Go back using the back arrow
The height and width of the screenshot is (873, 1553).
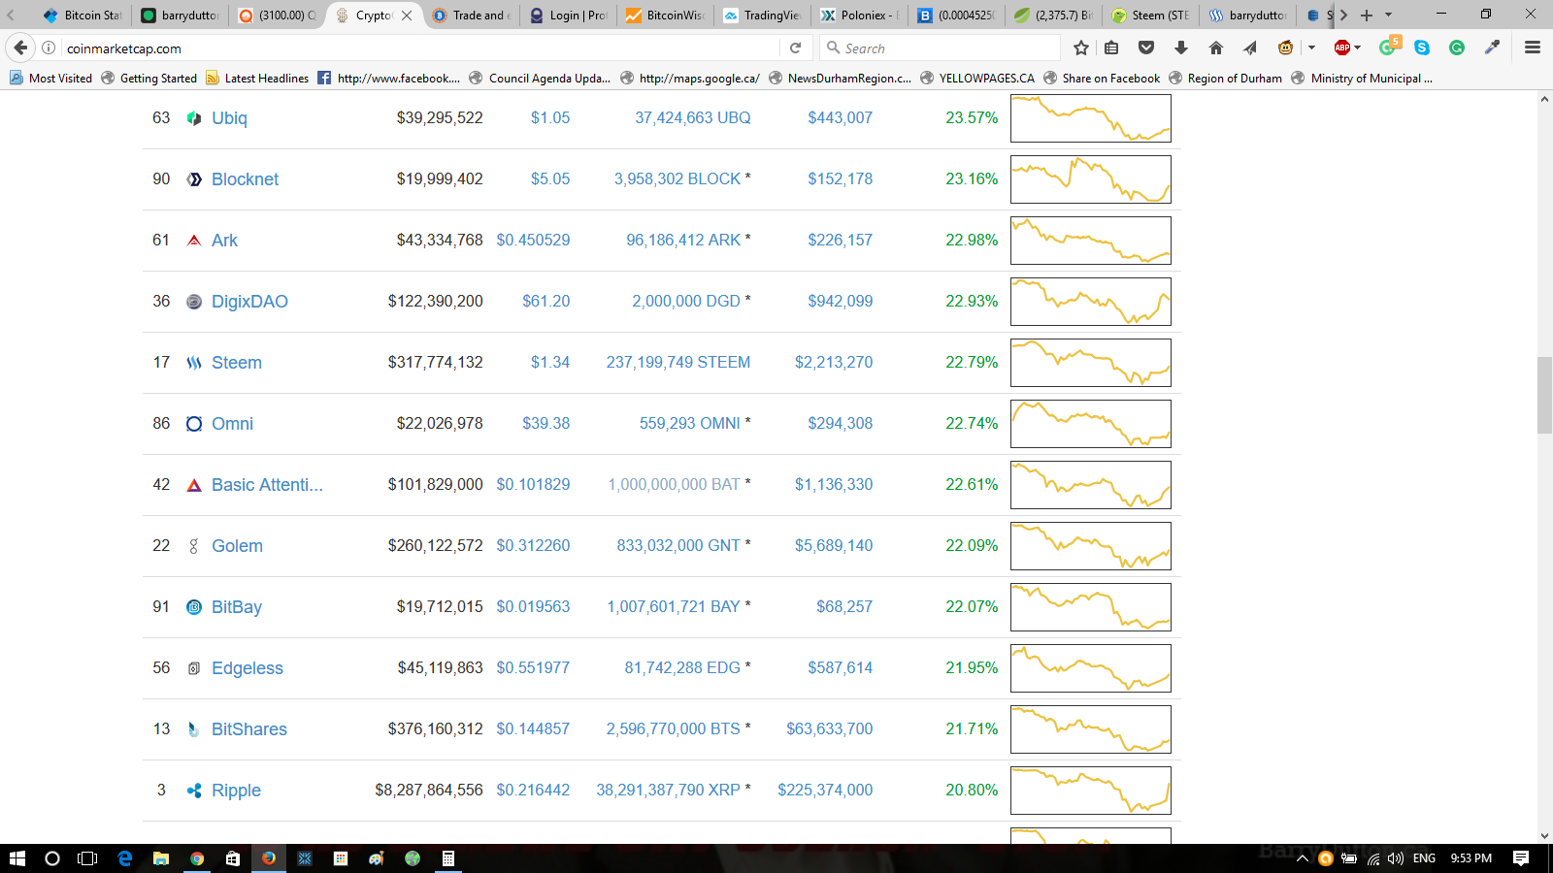[x=20, y=48]
